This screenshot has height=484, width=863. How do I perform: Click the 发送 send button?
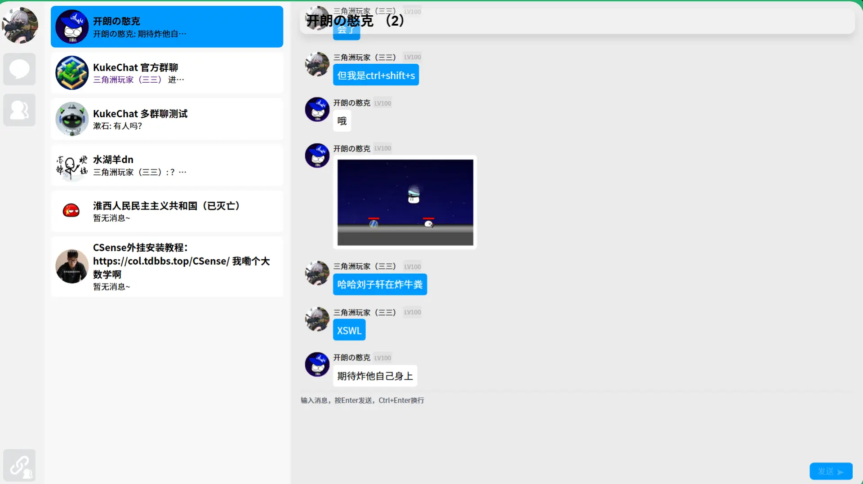click(x=831, y=471)
